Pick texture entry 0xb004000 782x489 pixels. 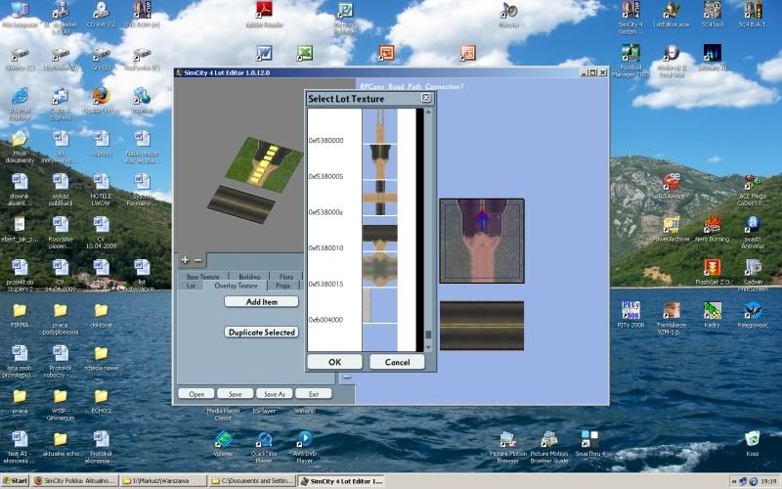click(326, 320)
